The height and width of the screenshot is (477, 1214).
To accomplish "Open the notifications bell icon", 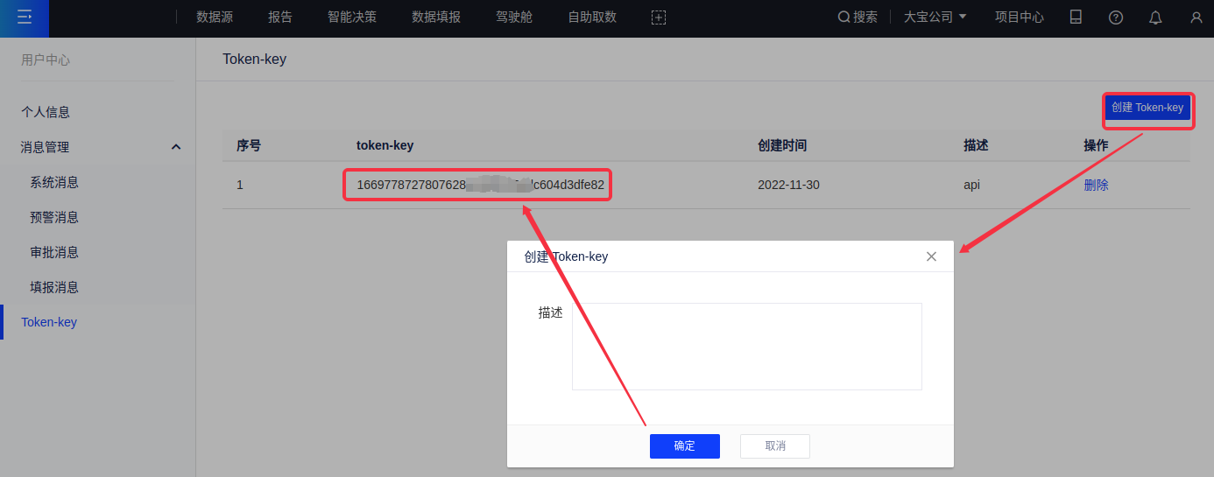I will pyautogui.click(x=1155, y=18).
